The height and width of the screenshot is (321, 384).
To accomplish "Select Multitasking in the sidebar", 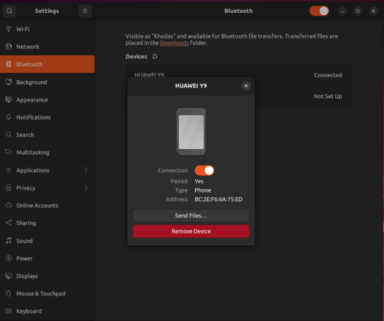I will [47, 153].
